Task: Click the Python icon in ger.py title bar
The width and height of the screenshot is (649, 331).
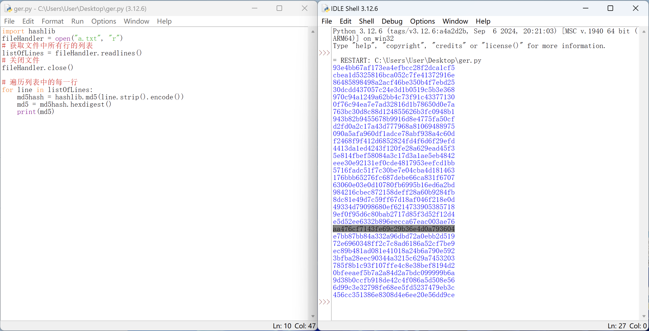Action: [x=8, y=8]
